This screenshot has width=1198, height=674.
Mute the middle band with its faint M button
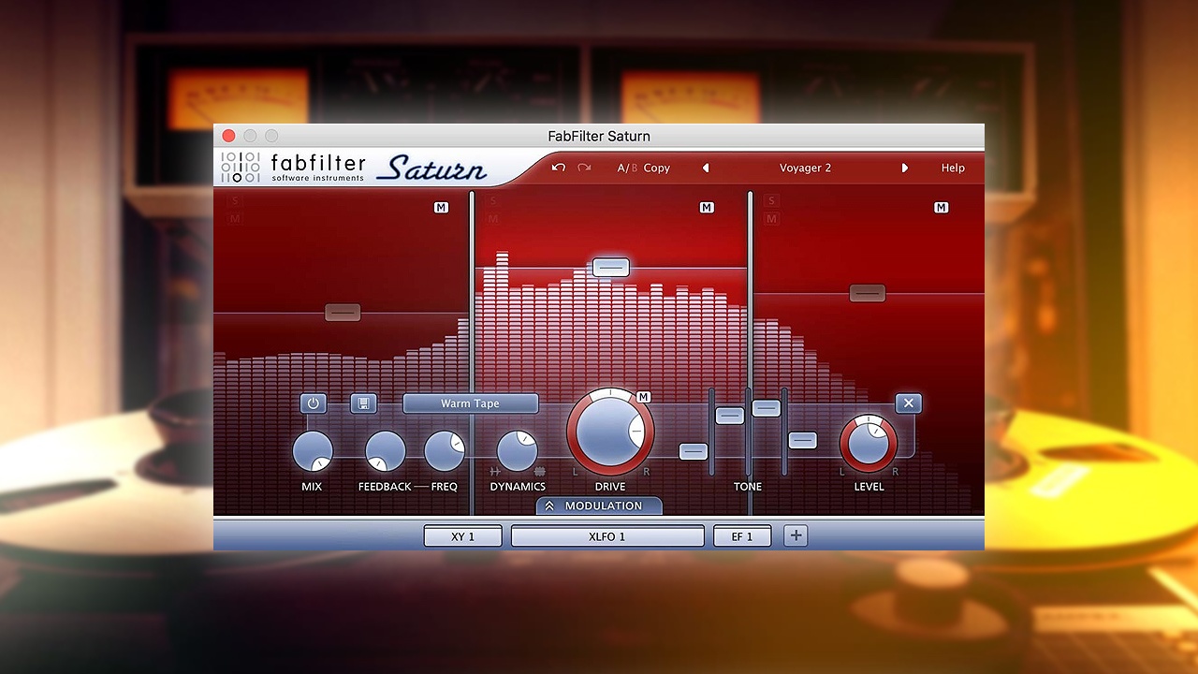(493, 218)
